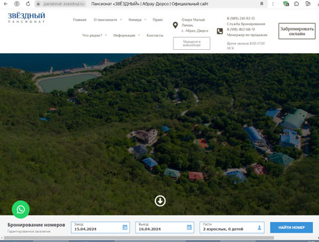The width and height of the screenshot is (319, 242).
Task: Click the НАЙТИ НОМЕР button
Action: 291,227
